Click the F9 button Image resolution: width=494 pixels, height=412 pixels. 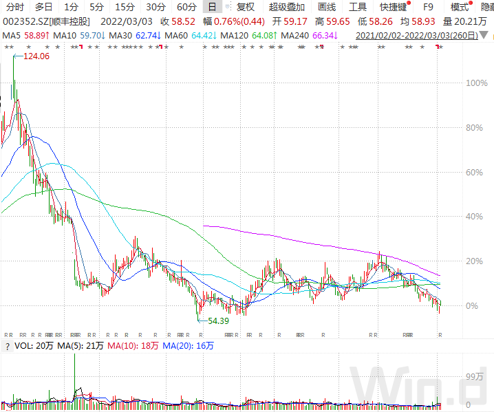point(428,7)
